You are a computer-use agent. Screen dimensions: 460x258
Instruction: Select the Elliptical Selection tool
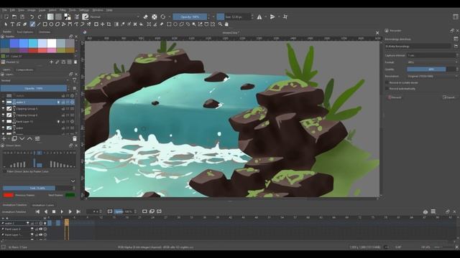click(x=175, y=24)
